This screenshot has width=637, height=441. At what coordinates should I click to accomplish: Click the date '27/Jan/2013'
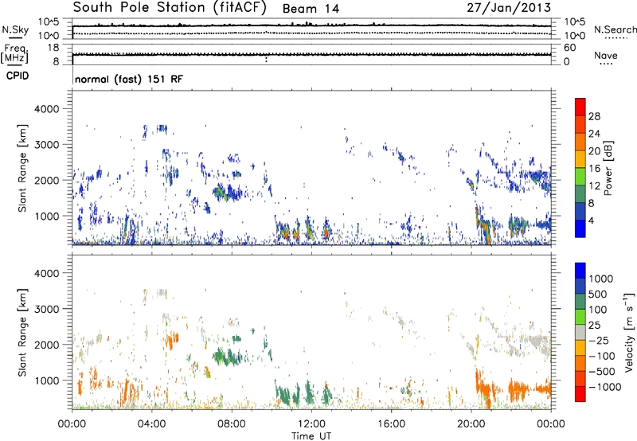(509, 8)
